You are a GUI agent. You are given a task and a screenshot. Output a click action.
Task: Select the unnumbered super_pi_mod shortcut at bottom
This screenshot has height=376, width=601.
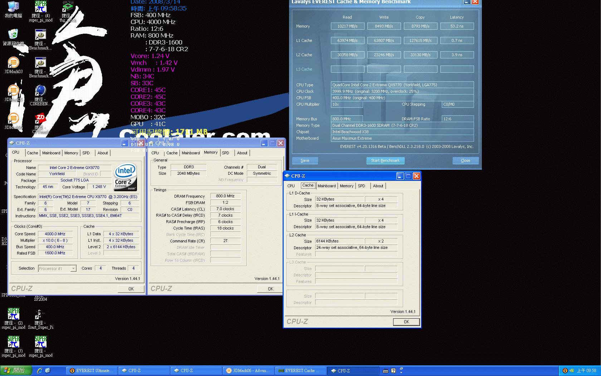[x=40, y=347]
